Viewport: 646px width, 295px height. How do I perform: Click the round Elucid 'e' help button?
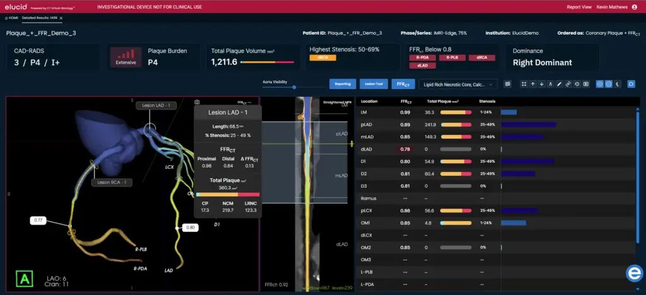click(635, 274)
